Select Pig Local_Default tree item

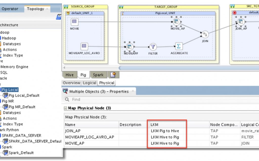click(24, 95)
